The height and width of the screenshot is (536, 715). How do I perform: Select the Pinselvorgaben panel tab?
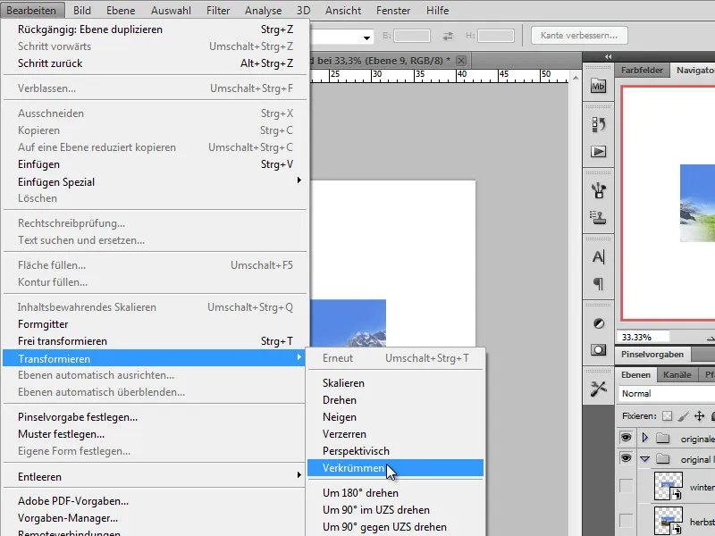pyautogui.click(x=652, y=354)
